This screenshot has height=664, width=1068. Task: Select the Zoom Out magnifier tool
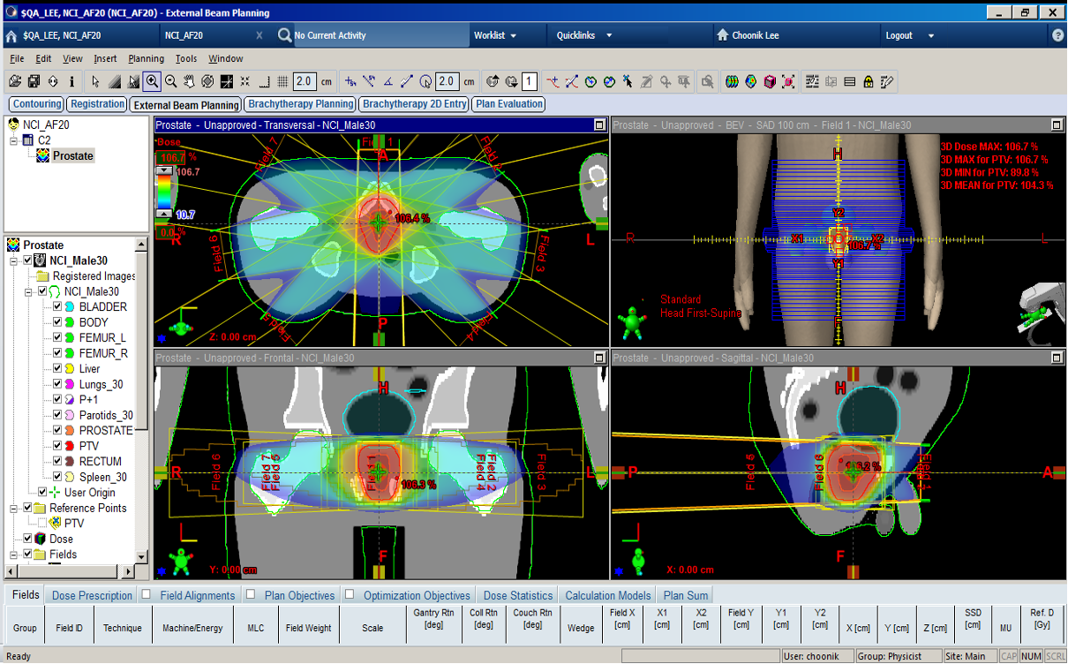[171, 81]
